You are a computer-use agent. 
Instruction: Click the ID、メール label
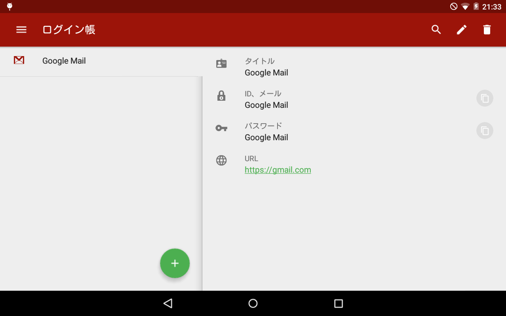(x=263, y=94)
